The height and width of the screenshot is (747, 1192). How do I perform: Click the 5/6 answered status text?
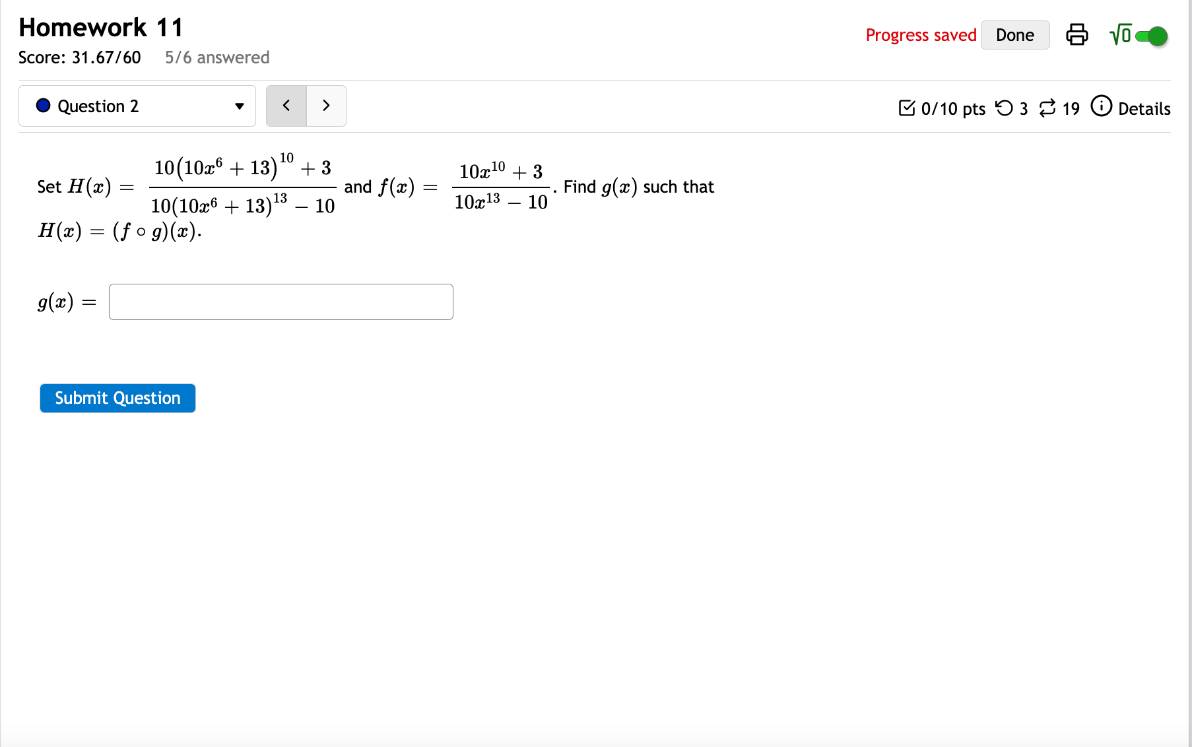pyautogui.click(x=216, y=57)
